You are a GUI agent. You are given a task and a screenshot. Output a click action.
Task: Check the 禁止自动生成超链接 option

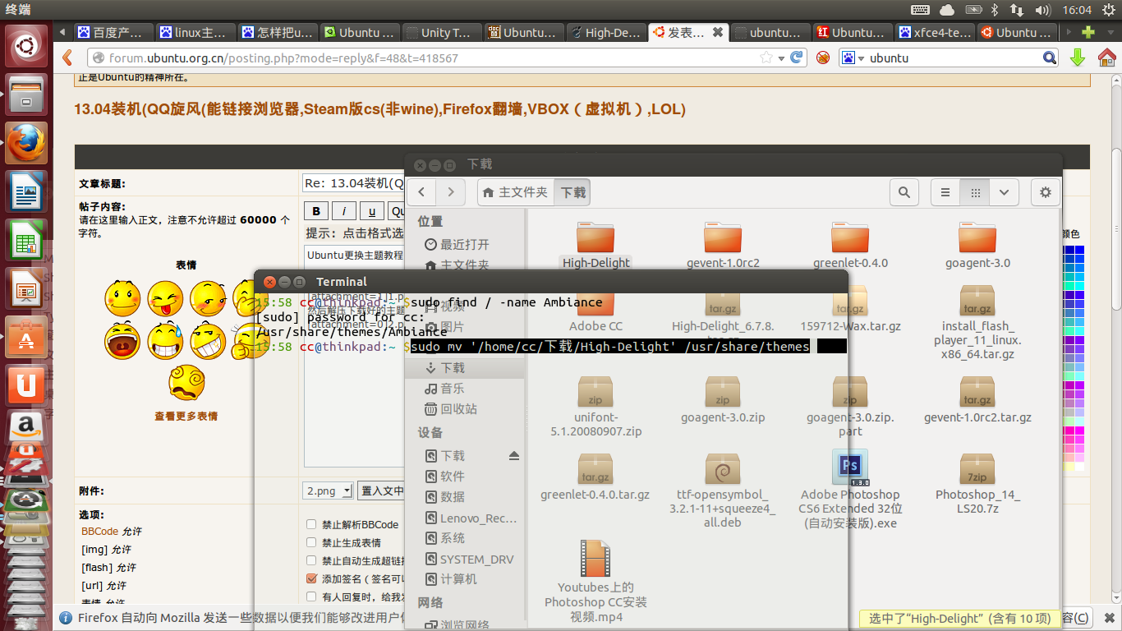(311, 560)
